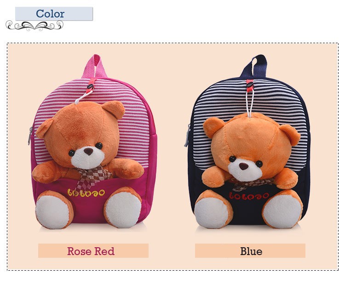The height and width of the screenshot is (284, 345).
Task: Select the Blue color label
Action: pos(250,251)
